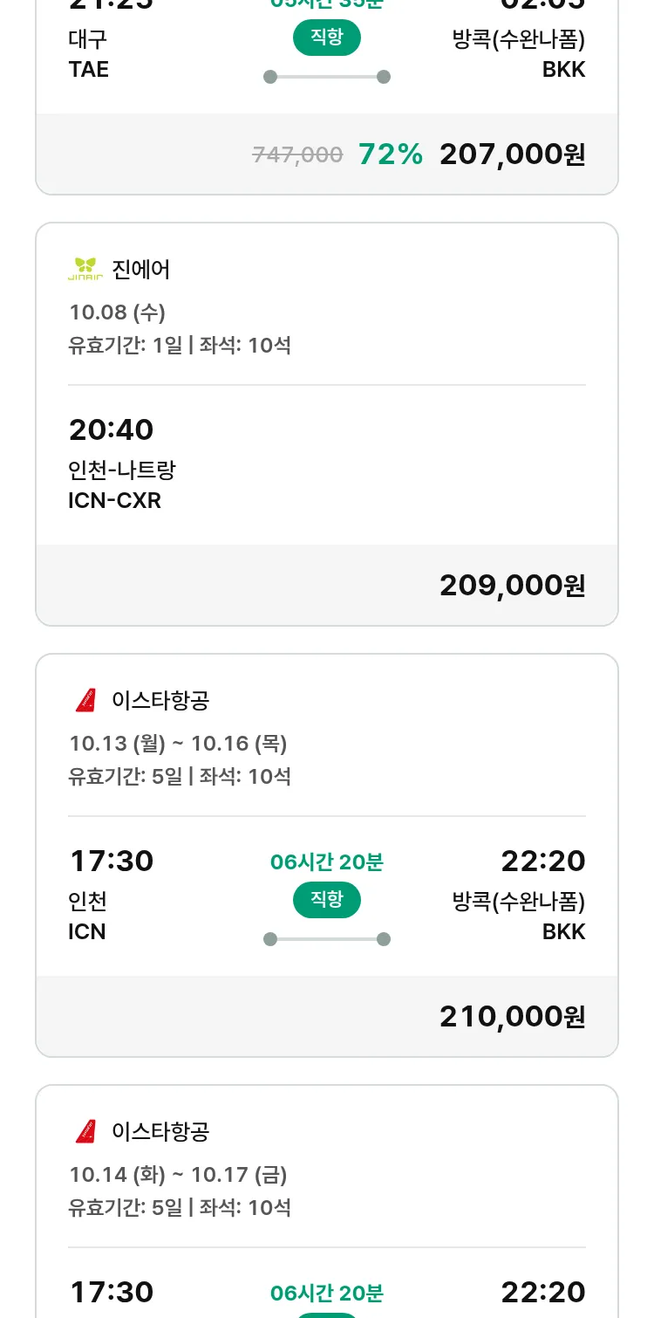Tap the crossed-out 747,000 original price

297,154
